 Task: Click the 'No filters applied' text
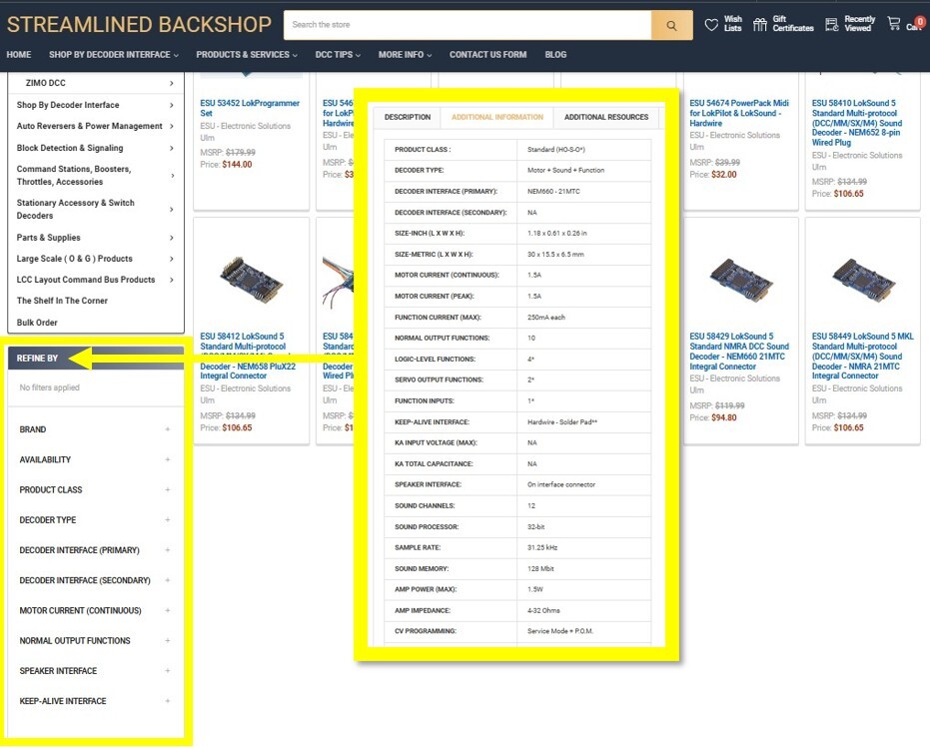click(x=49, y=387)
